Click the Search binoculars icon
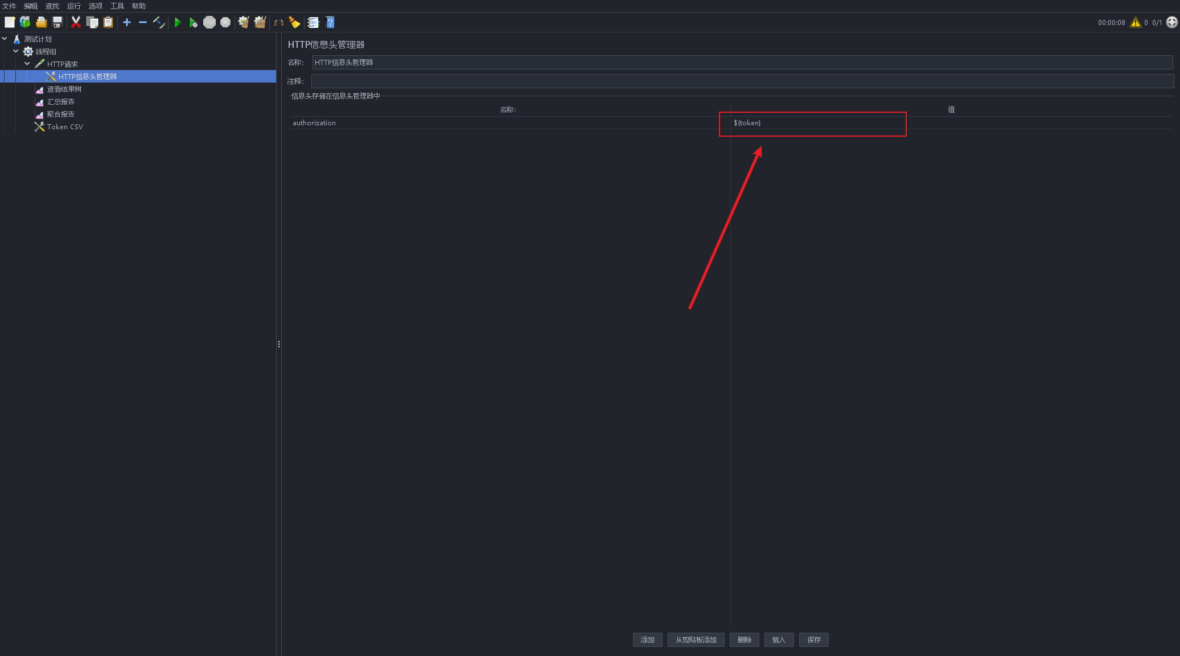This screenshot has width=1180, height=656. pos(279,22)
